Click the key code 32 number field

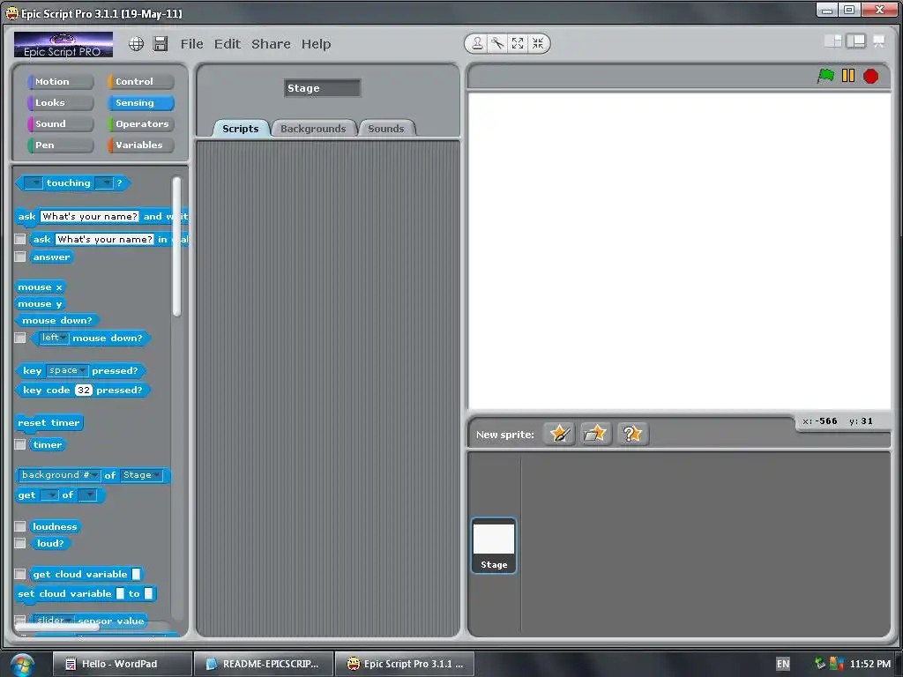click(84, 390)
